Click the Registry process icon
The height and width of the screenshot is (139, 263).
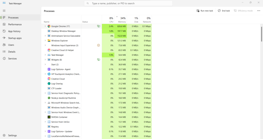(49, 127)
